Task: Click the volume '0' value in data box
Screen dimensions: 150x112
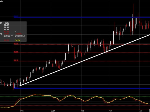Action: (x=15, y=32)
